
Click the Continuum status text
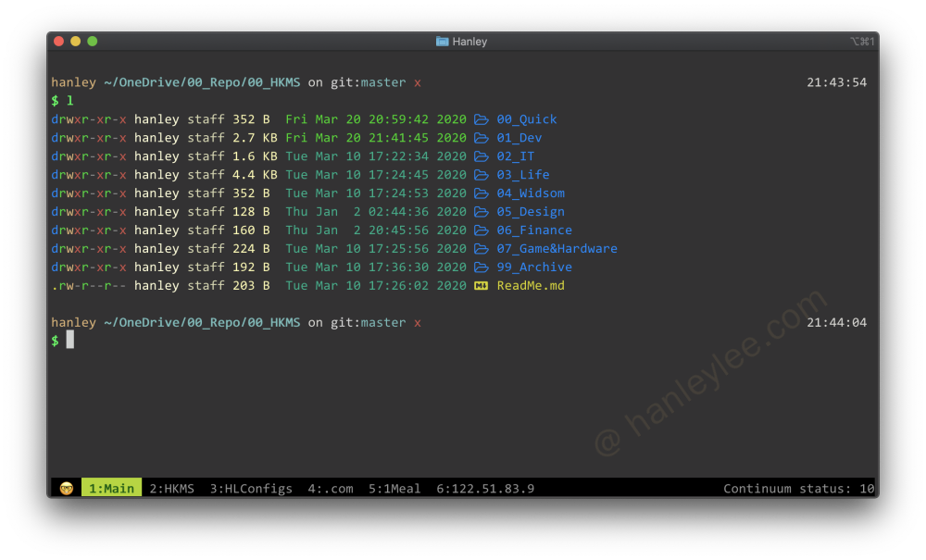[x=799, y=489]
